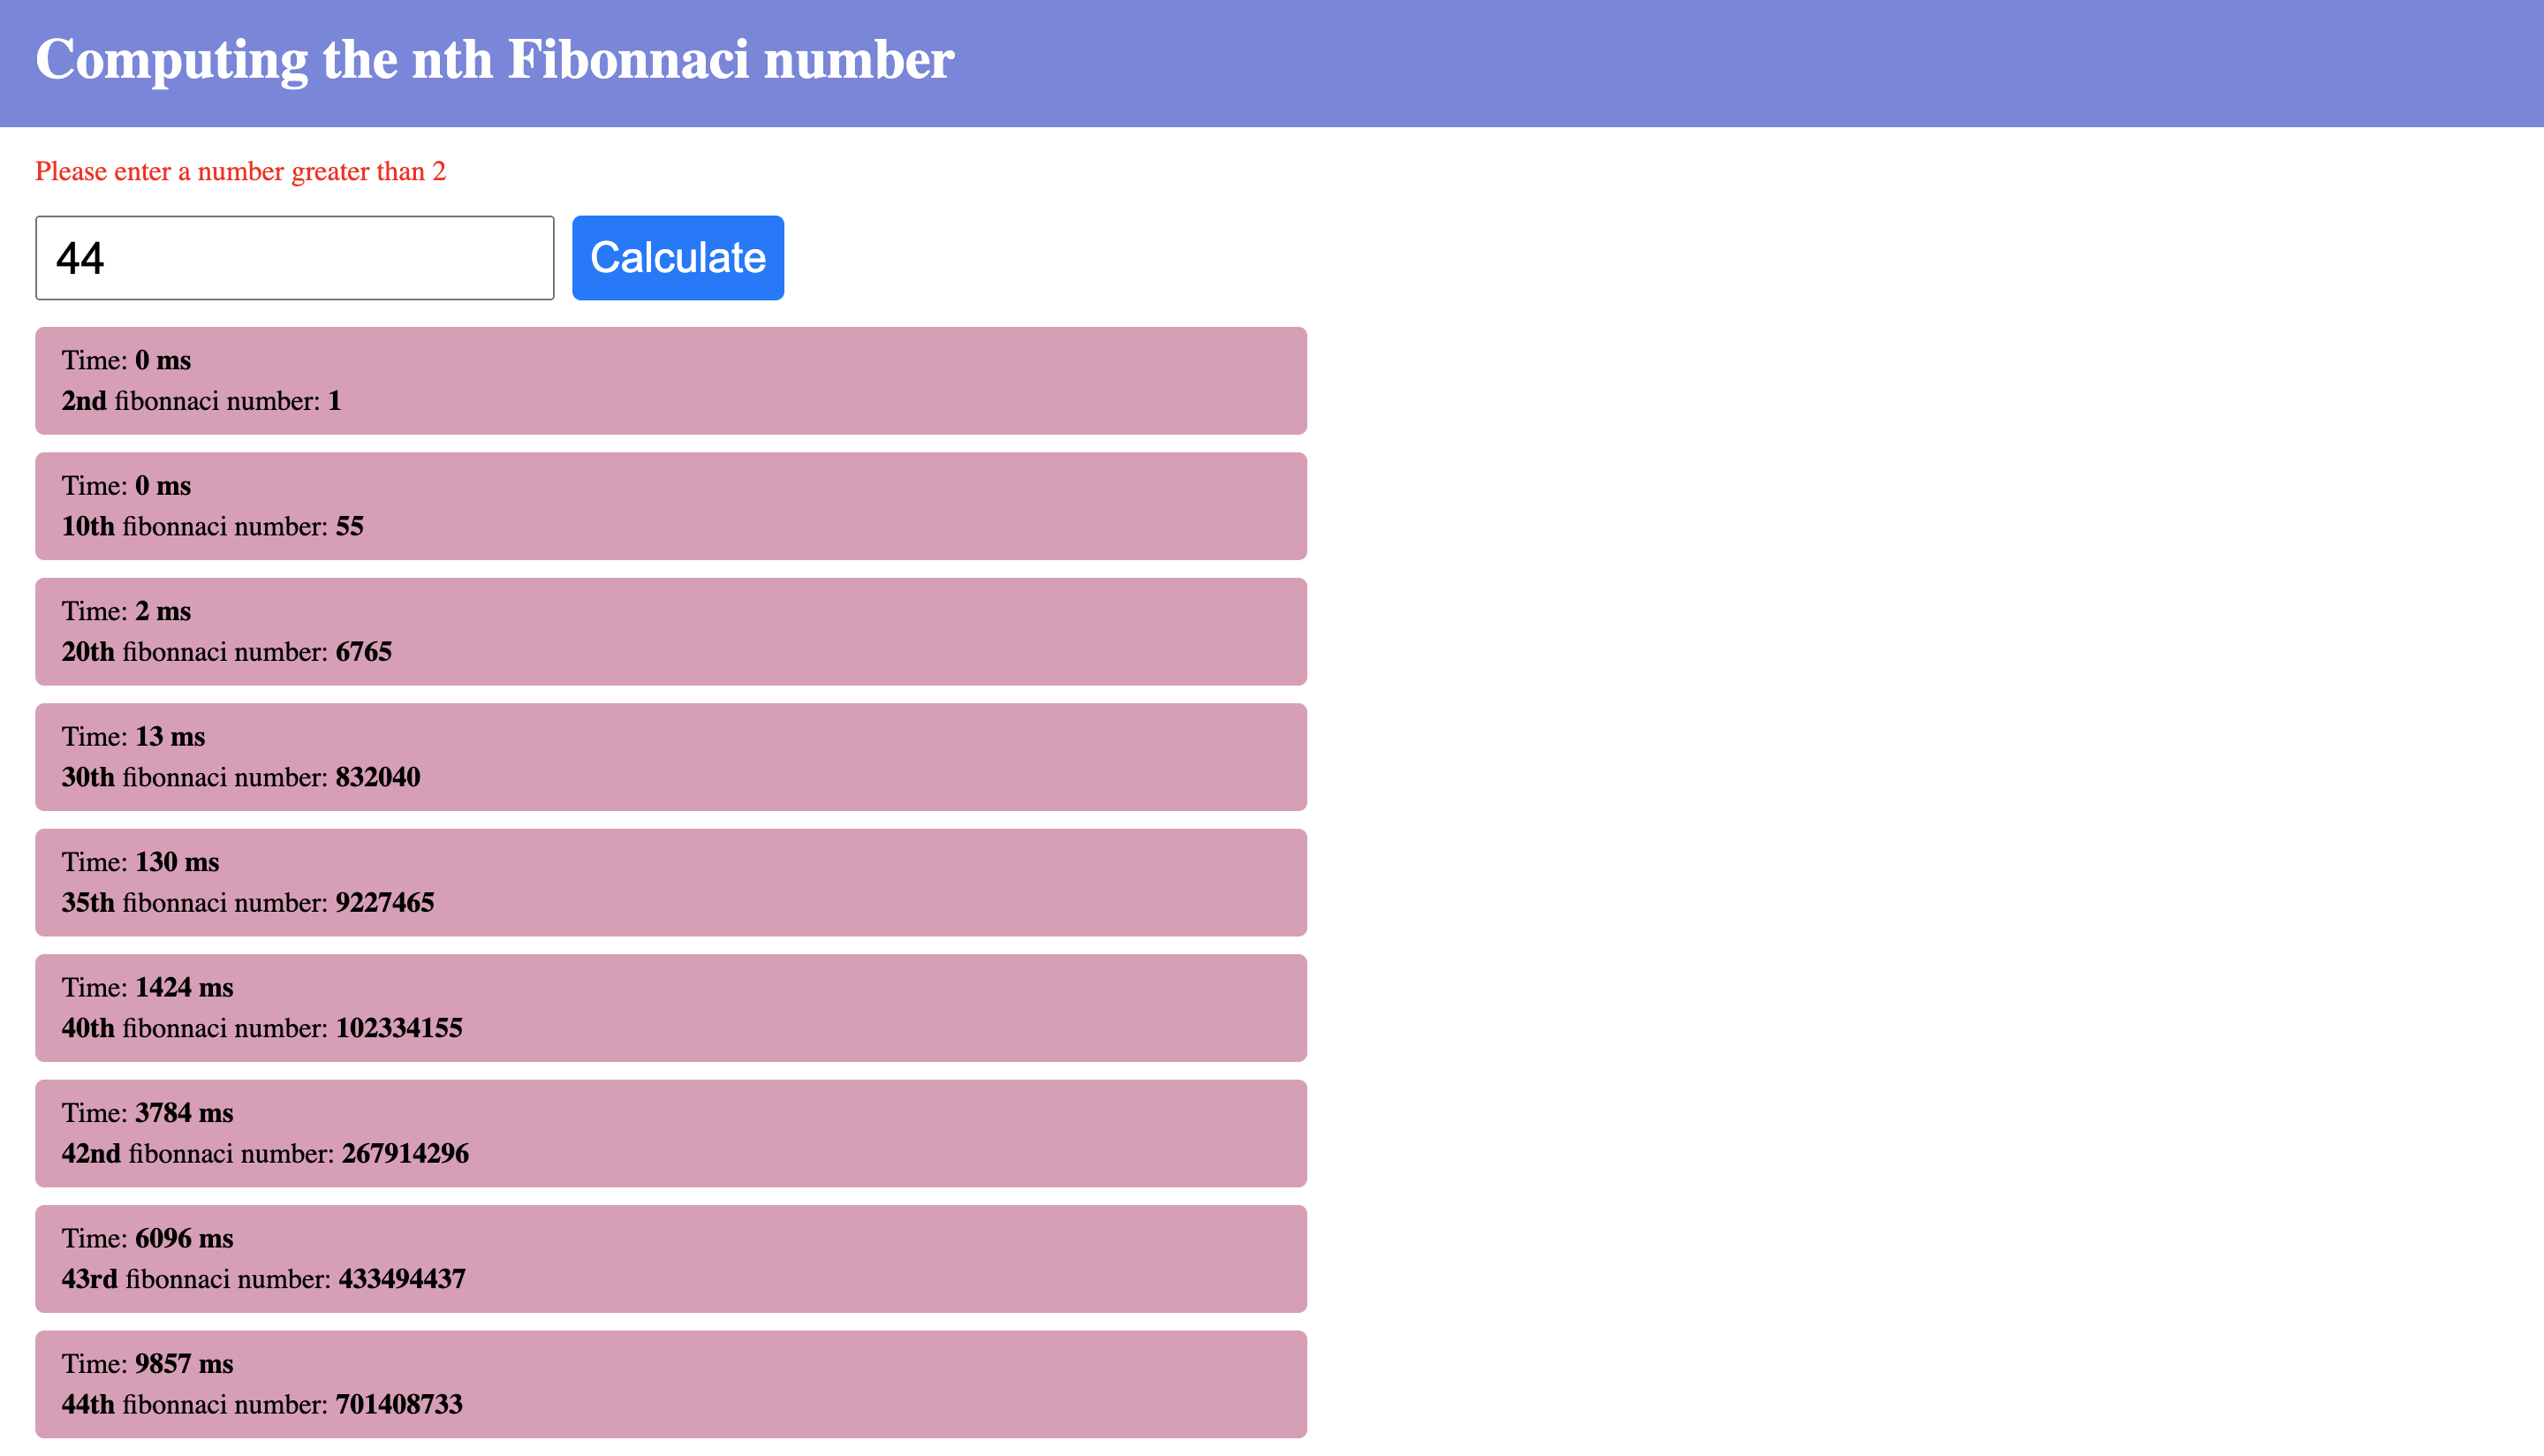Click the page title Computing the nth Fibonnaci number
2544x1456 pixels.
point(494,60)
